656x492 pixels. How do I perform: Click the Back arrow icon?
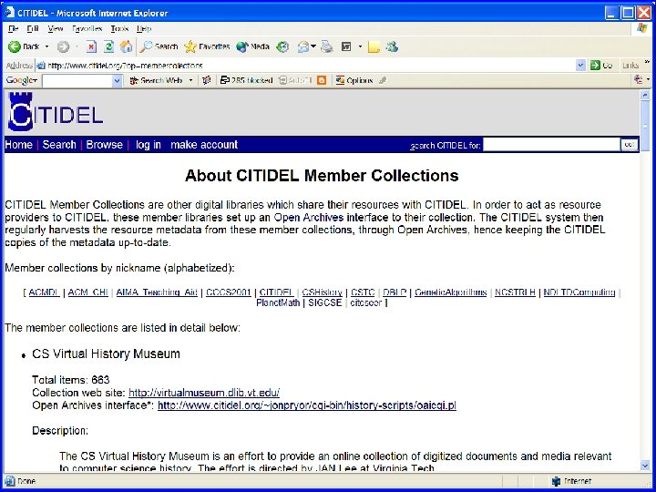pyautogui.click(x=15, y=46)
